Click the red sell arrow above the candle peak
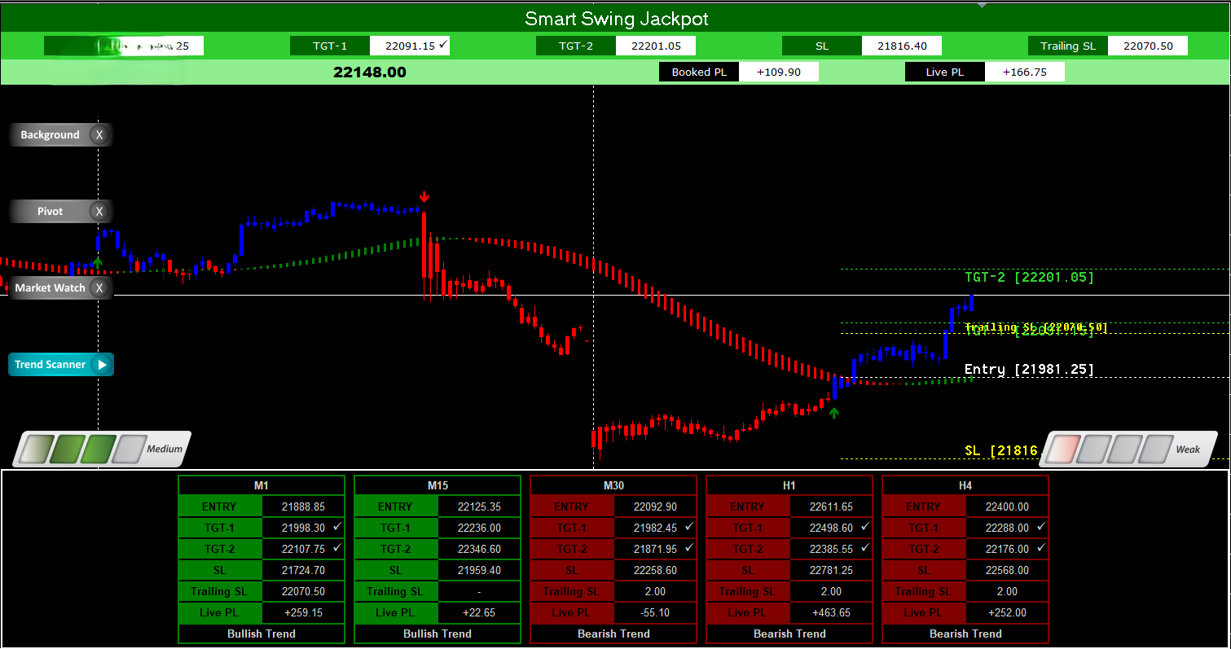This screenshot has width=1231, height=649. click(424, 195)
